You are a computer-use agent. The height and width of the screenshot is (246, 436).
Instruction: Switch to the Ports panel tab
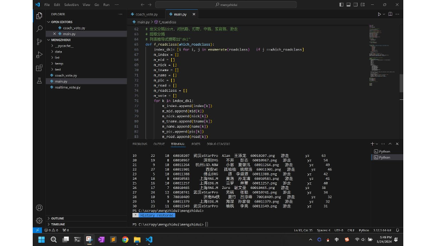196,144
